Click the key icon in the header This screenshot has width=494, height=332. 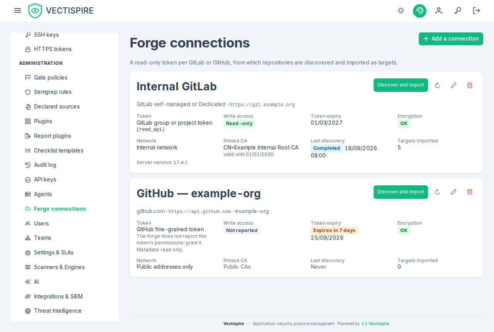coord(458,10)
